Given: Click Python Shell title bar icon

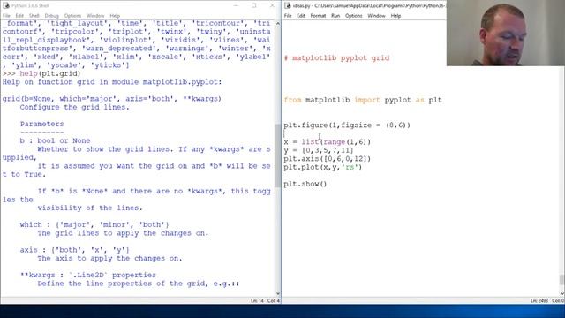Looking at the screenshot, I should pyautogui.click(x=6, y=5).
